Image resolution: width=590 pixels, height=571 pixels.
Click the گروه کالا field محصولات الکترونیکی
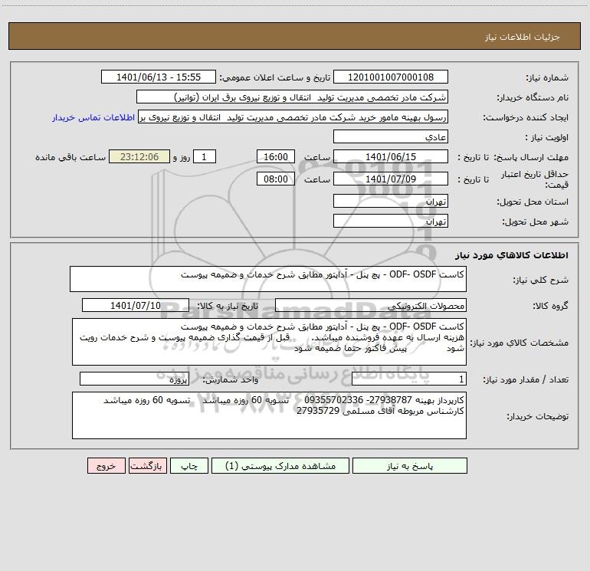click(371, 305)
